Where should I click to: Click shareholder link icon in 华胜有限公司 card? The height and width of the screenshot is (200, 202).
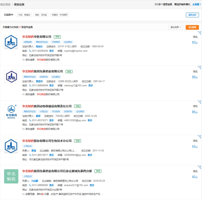coord(23,60)
